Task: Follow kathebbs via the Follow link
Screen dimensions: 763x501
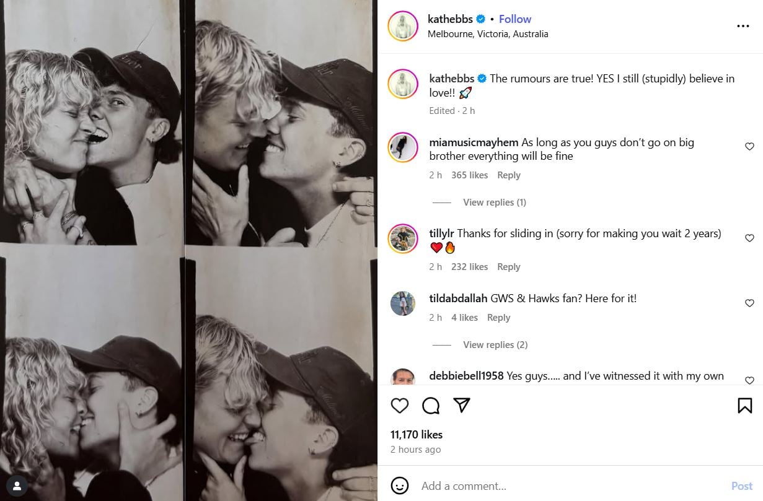Action: (514, 19)
